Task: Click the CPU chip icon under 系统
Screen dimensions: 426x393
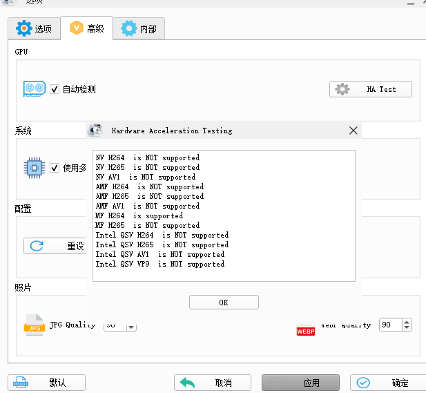Action: [35, 168]
